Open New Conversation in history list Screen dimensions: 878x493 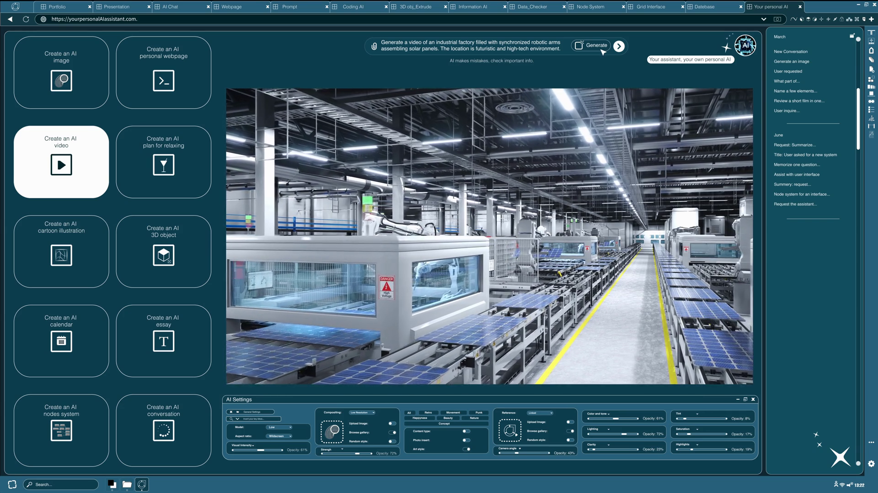790,52
